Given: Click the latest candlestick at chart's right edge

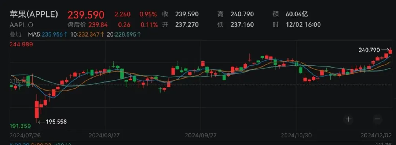Looking at the screenshot, I should pos(390,51).
